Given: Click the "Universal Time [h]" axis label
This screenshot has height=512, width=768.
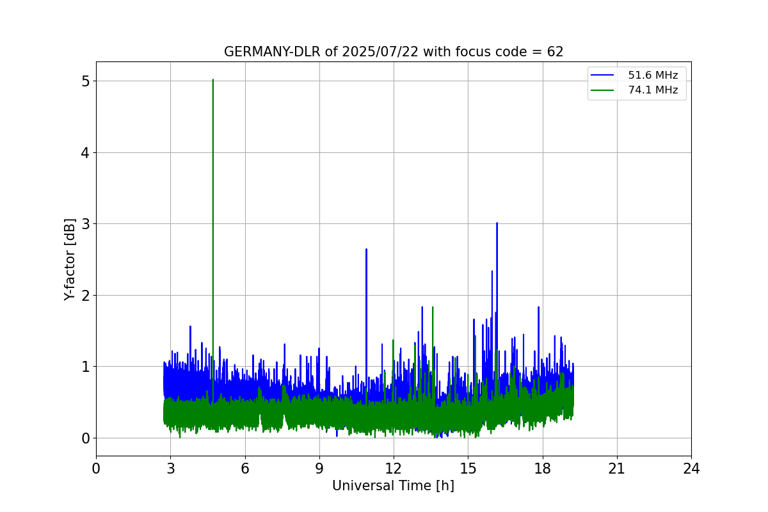Looking at the screenshot, I should [393, 486].
